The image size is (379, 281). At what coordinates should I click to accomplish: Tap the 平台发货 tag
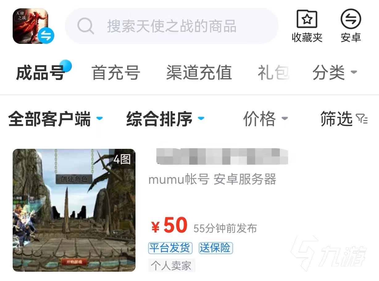[x=170, y=248]
